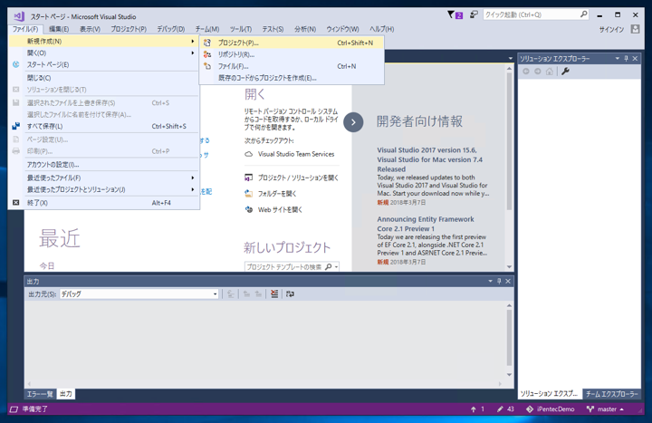Open the feedback icon in title bar
The height and width of the screenshot is (423, 652).
(x=474, y=15)
